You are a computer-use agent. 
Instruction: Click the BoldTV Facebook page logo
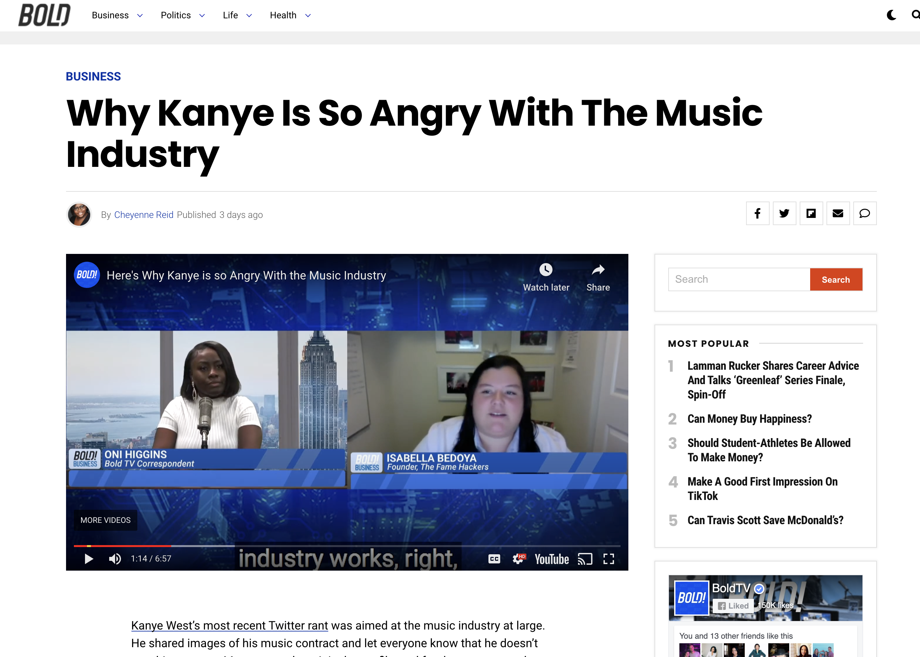(691, 598)
